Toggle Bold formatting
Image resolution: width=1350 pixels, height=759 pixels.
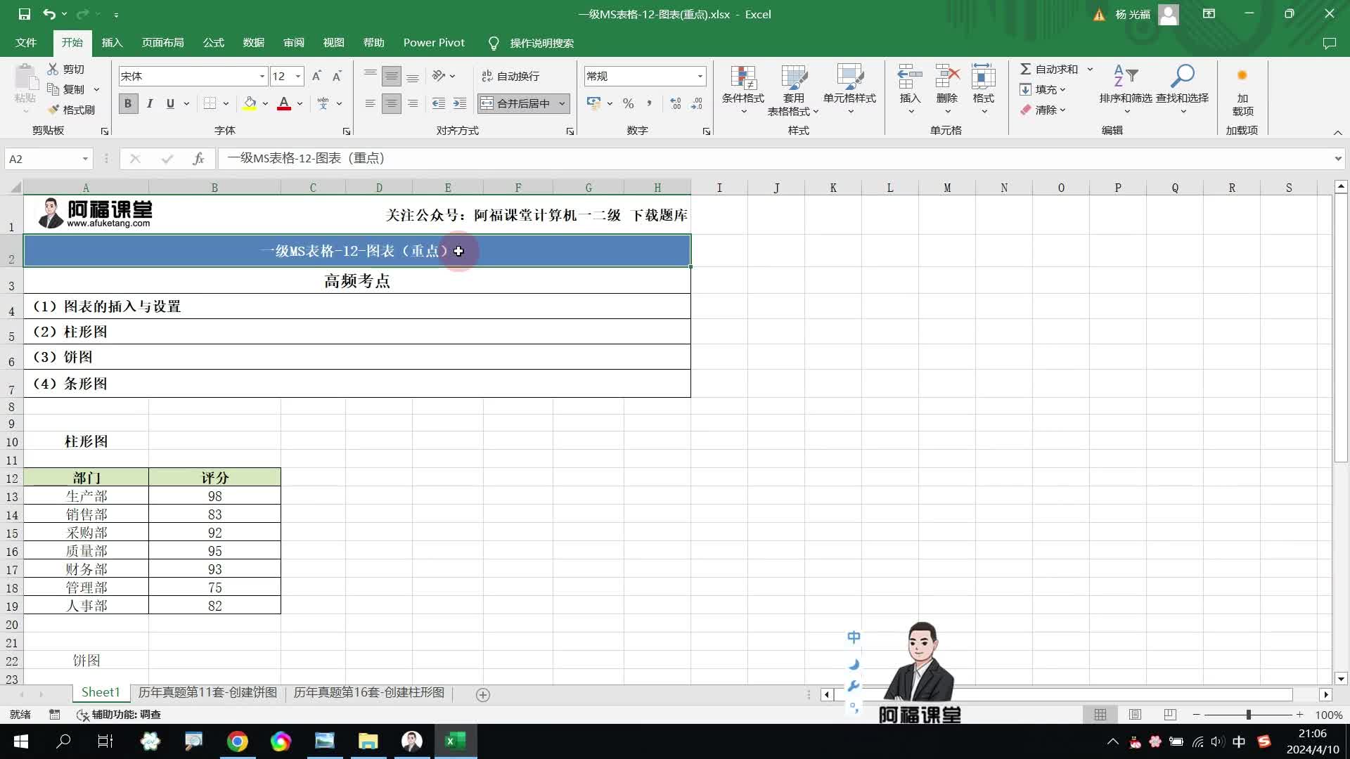tap(127, 103)
